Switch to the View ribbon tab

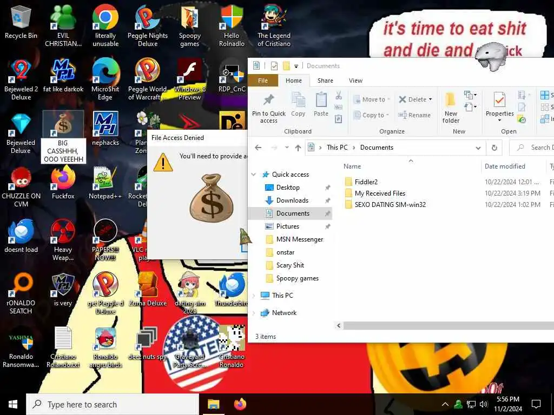pos(355,81)
